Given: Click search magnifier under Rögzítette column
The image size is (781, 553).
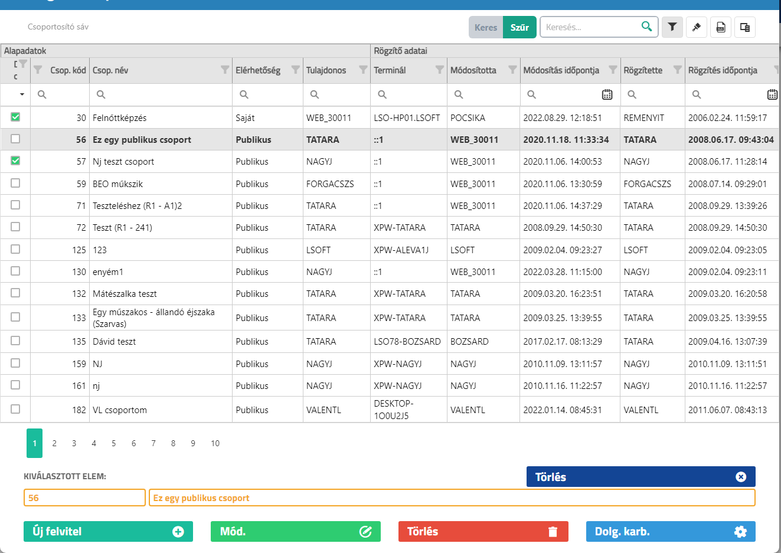Looking at the screenshot, I should (x=632, y=94).
